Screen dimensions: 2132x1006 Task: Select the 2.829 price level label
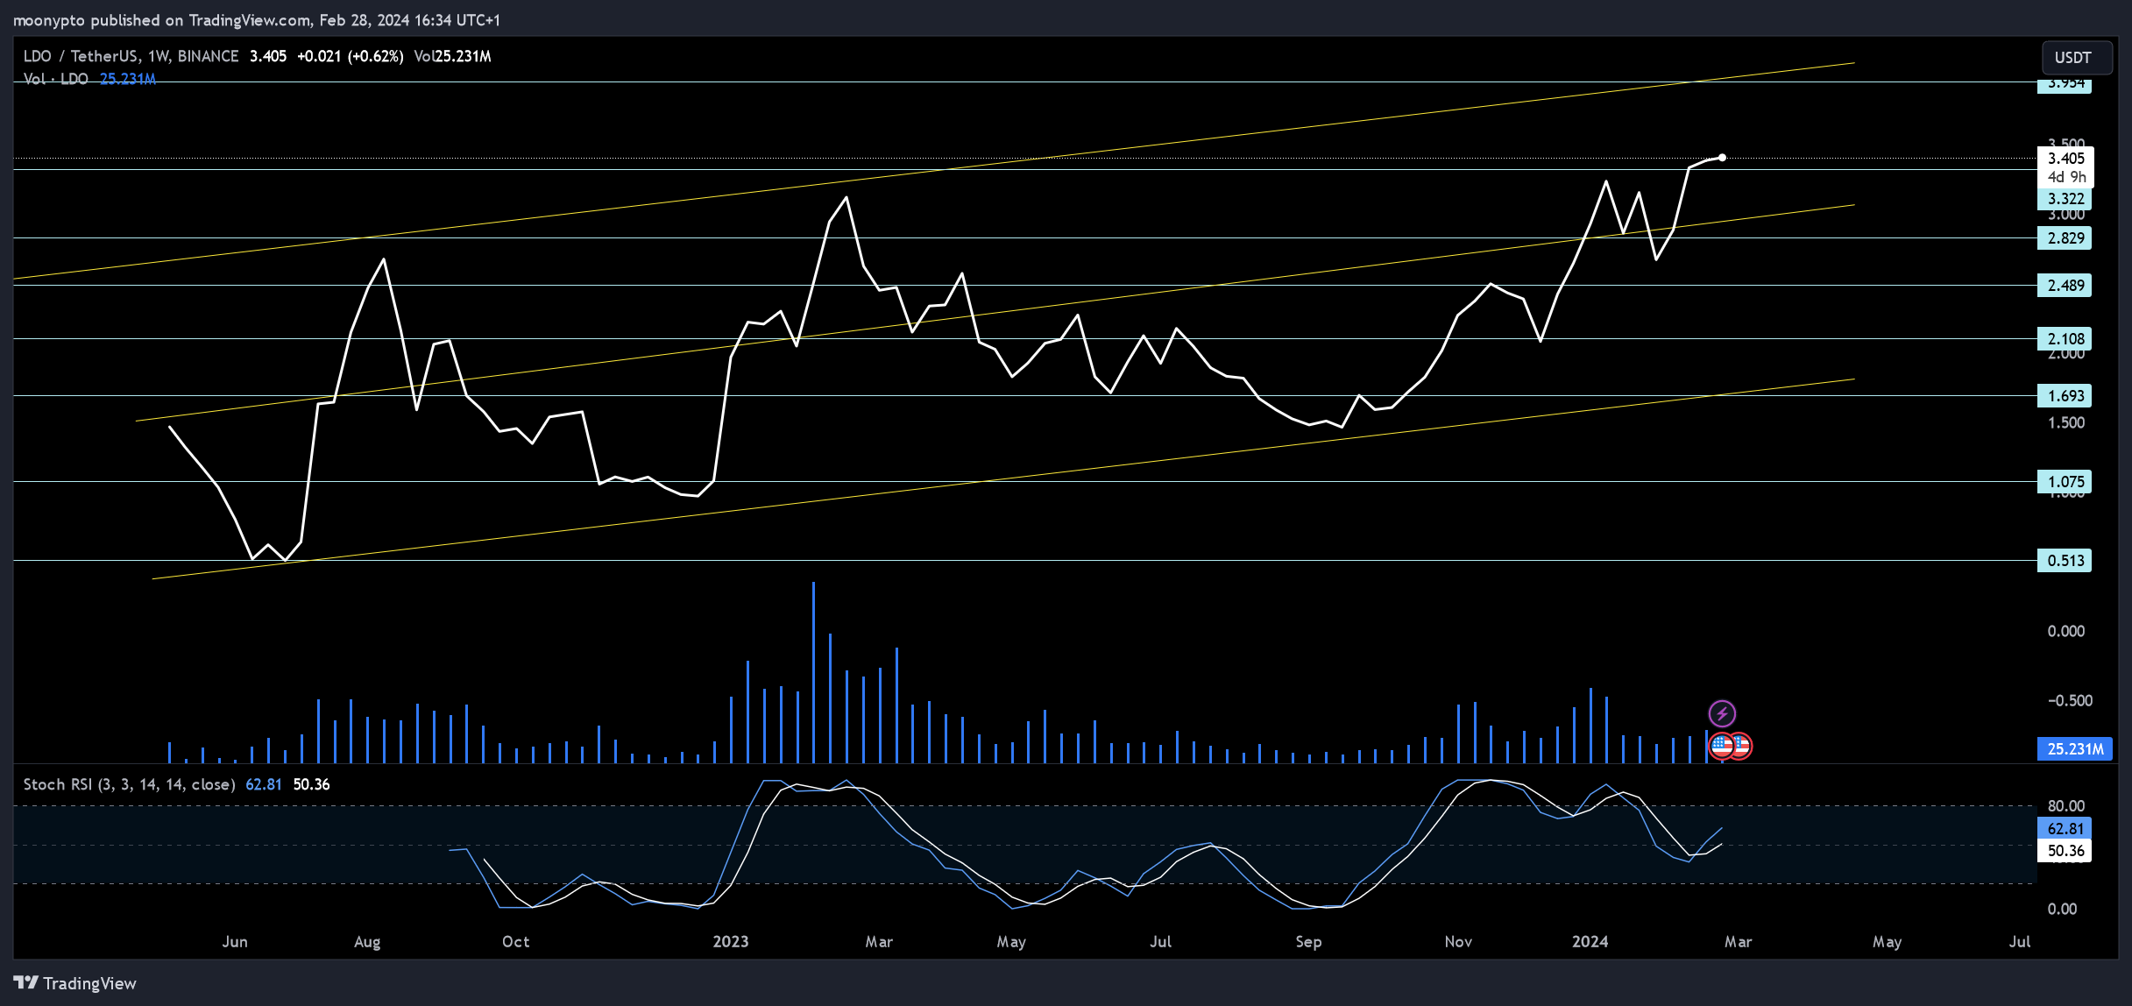coord(2065,238)
